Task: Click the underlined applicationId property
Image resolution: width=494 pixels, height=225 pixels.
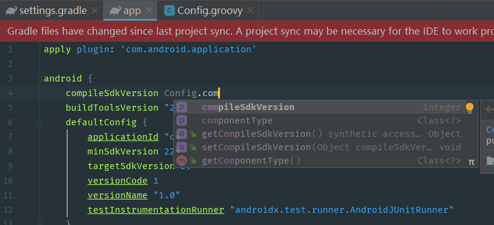Action: coord(123,137)
